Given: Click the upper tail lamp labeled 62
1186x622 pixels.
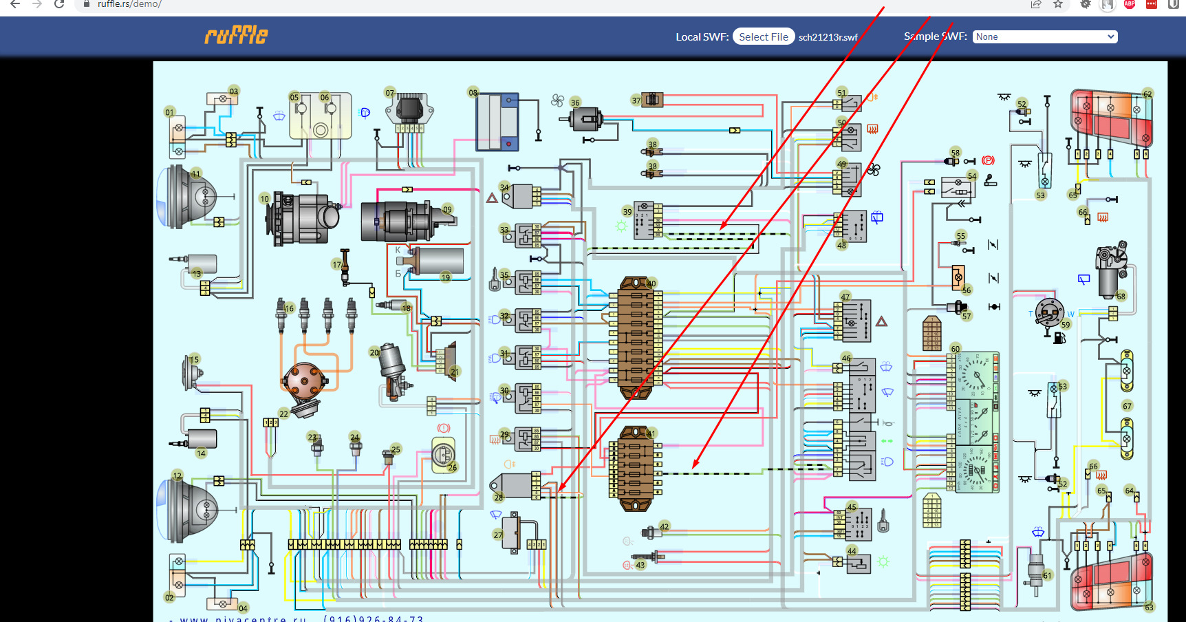Looking at the screenshot, I should point(1110,118).
